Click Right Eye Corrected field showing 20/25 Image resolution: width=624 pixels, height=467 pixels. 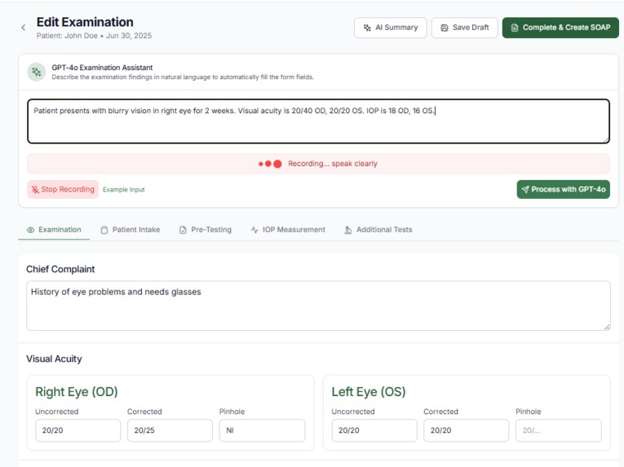[170, 430]
